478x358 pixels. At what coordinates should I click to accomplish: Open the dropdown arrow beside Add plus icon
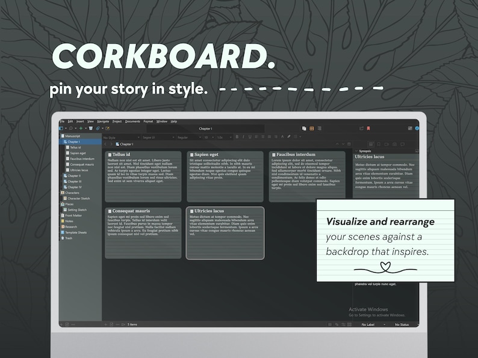pyautogui.click(x=85, y=129)
